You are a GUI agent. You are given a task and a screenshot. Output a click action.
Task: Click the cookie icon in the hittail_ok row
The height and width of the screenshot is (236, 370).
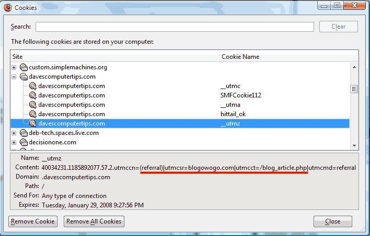33,114
